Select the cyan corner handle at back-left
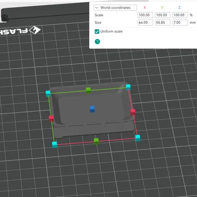197x197 pixels. pos(48,94)
